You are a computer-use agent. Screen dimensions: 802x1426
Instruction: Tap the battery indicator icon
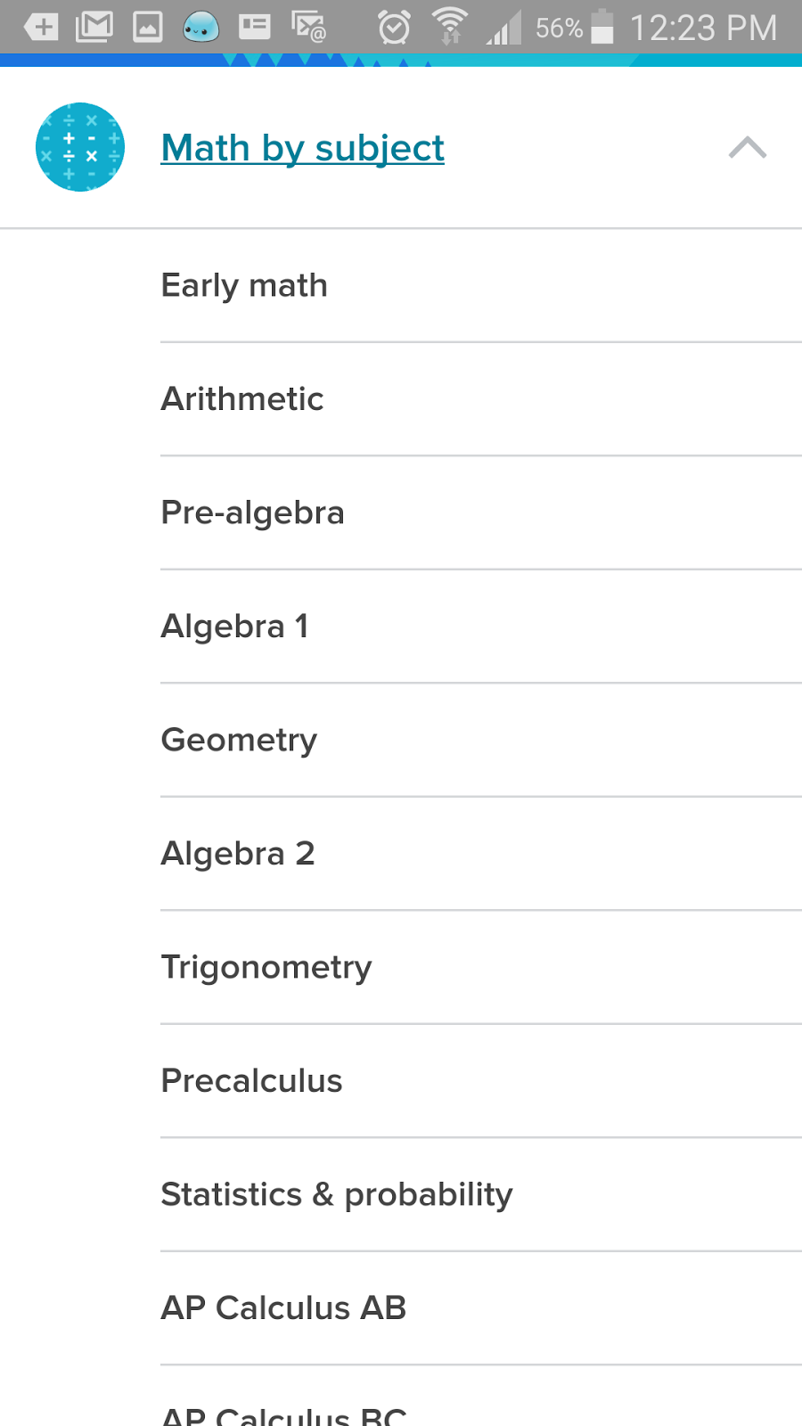click(x=602, y=27)
